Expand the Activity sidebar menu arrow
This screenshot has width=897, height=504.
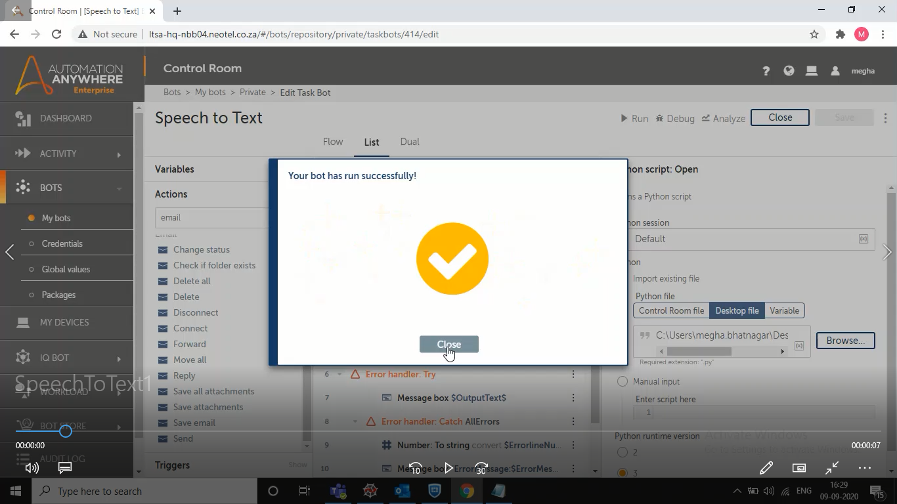(x=119, y=154)
